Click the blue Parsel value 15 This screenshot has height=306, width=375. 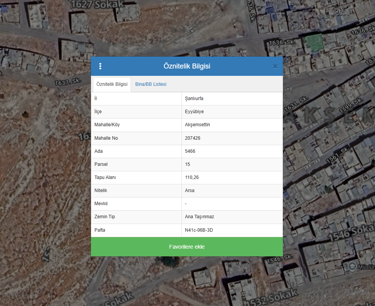(188, 164)
